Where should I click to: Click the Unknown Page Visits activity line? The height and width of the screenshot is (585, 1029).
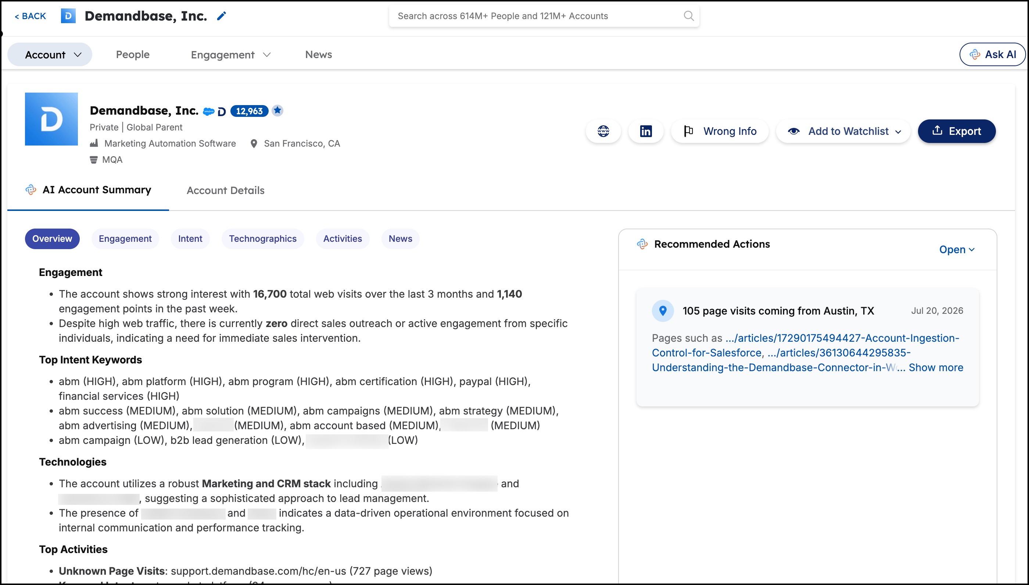coord(245,571)
